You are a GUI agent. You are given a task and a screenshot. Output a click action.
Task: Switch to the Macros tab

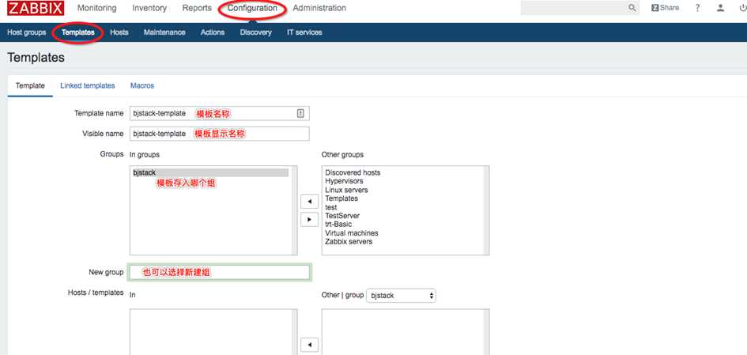[x=142, y=85]
